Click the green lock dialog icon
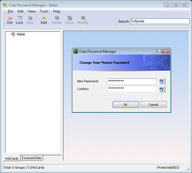 coord(76,51)
